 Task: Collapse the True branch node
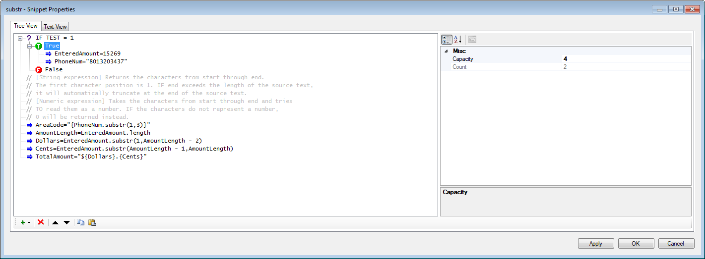pyautogui.click(x=30, y=46)
